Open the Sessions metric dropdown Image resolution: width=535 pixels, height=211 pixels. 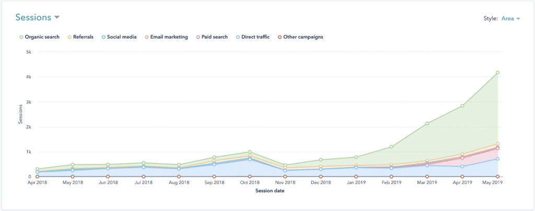(38, 17)
